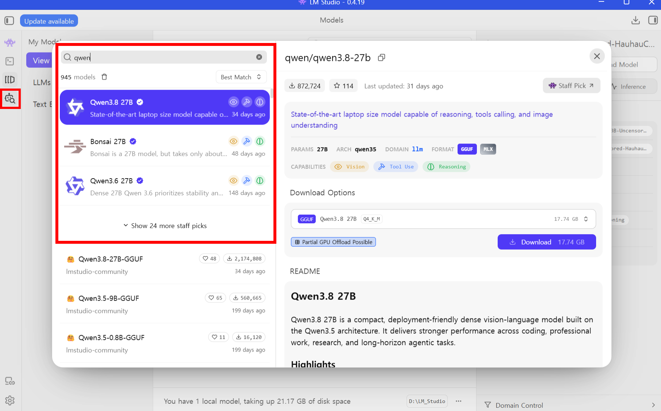The image size is (661, 411).
Task: Click the Partial GPU Offload Possible badge
Action: 333,242
